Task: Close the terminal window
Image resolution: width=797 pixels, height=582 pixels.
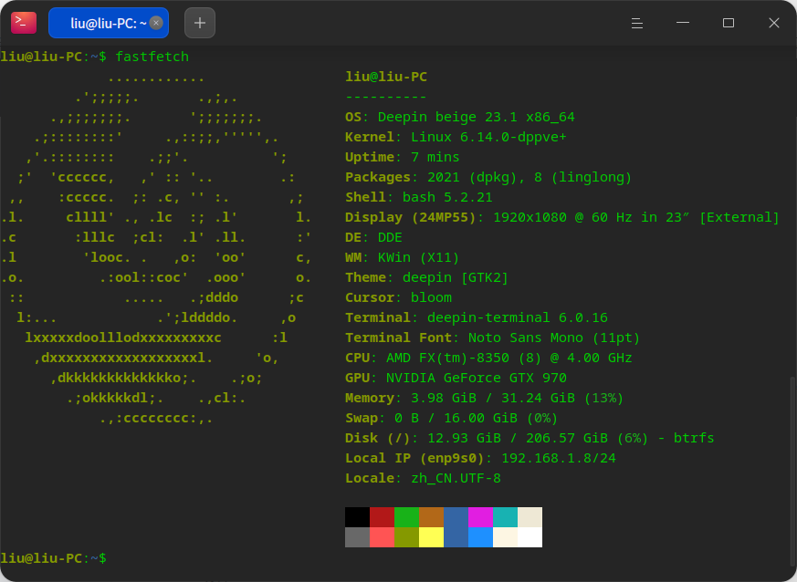Action: click(773, 23)
